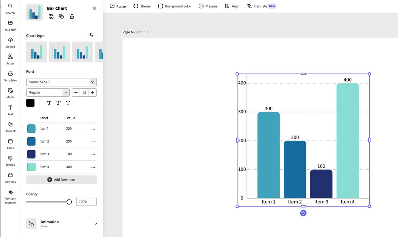
Task: Open Item 2 color swatch
Action: 31,141
